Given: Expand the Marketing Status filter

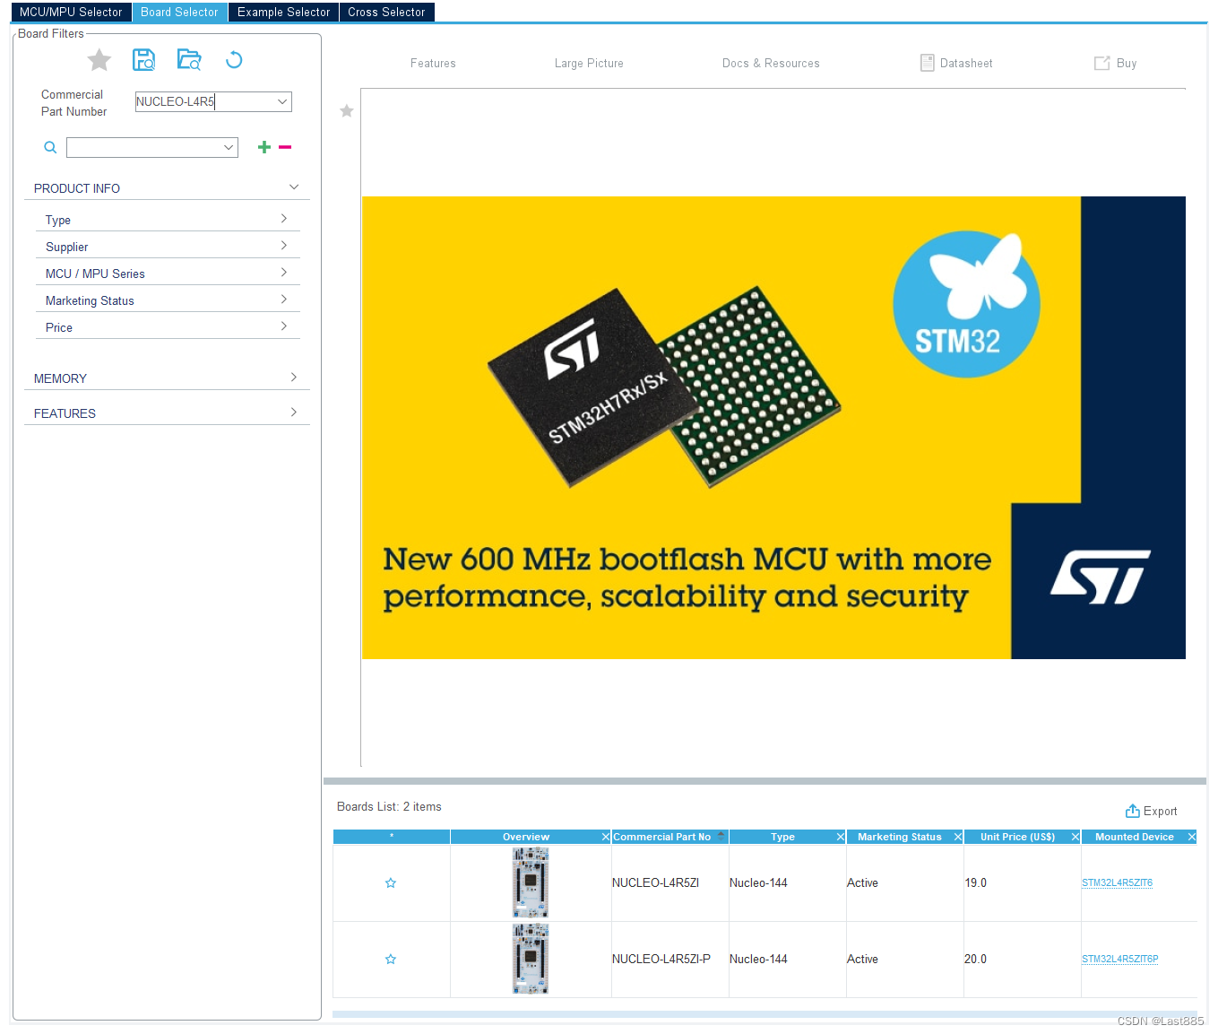Looking at the screenshot, I should 284,300.
